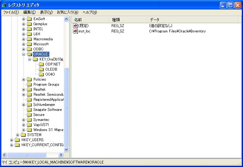Click the OO4O folder icon
The height and width of the screenshot is (167, 243).
[41, 74]
